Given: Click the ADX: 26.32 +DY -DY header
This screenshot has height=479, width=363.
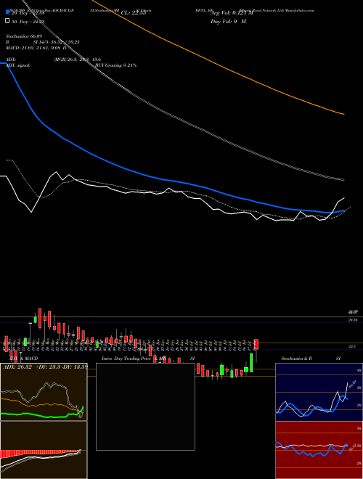Looking at the screenshot, I should [45, 367].
